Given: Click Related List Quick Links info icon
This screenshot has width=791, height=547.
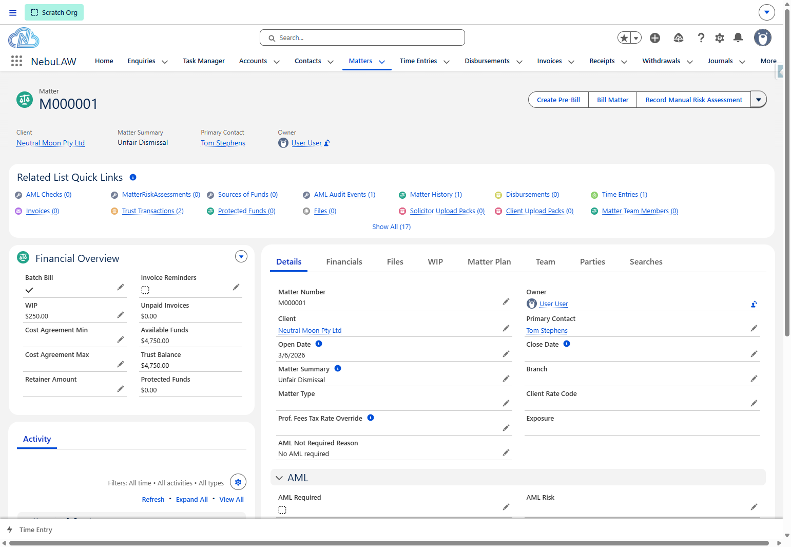Looking at the screenshot, I should point(133,177).
